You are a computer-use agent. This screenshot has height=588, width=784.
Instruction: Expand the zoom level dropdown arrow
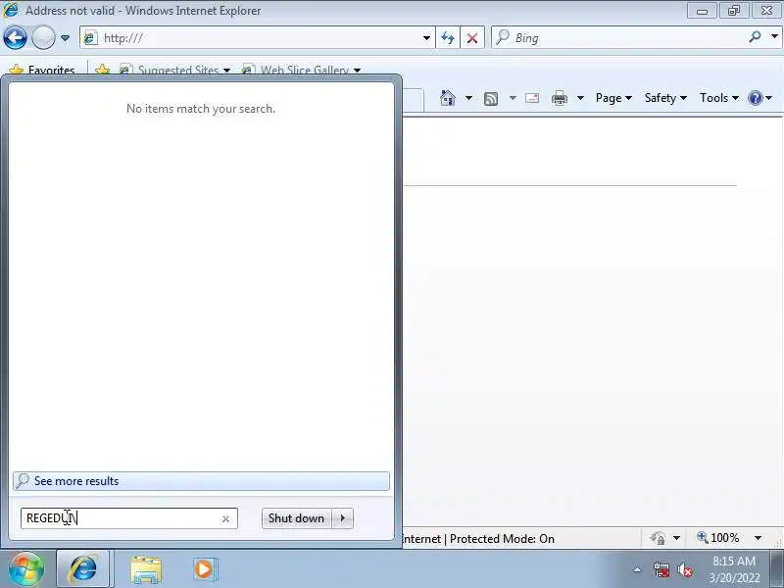point(758,538)
